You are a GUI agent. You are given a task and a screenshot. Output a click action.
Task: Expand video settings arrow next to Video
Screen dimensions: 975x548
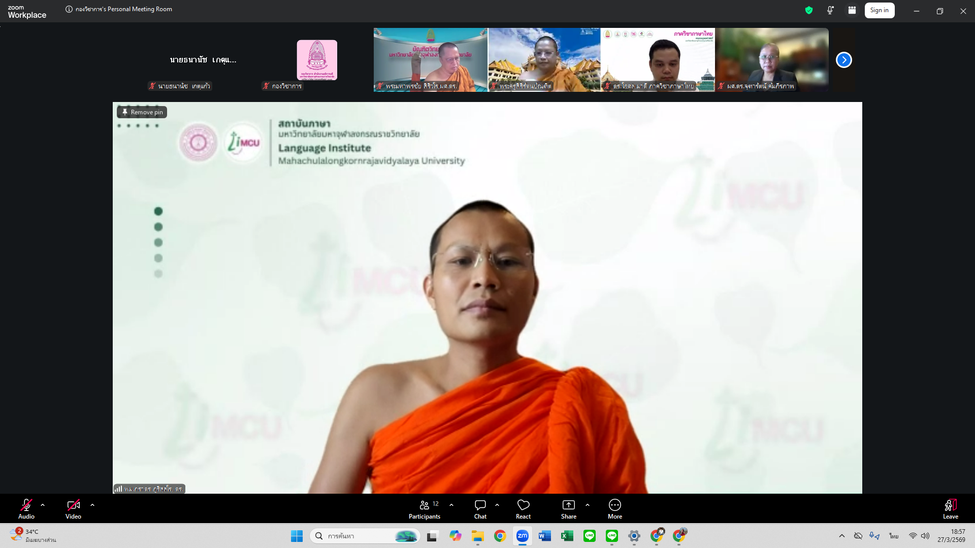point(92,505)
